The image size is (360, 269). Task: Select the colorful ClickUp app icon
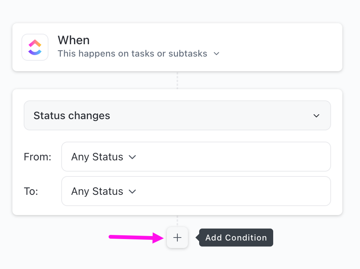click(35, 47)
